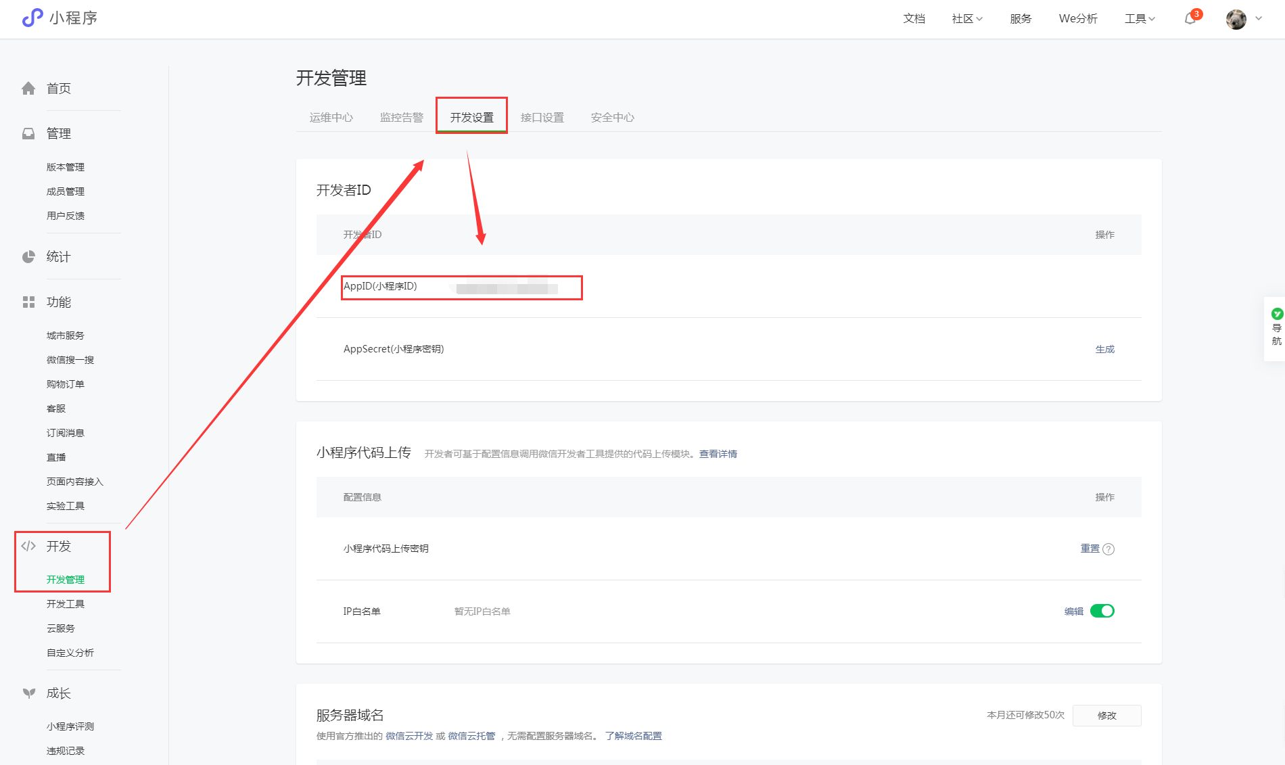Open 开发工具 in the sidebar

click(x=66, y=604)
